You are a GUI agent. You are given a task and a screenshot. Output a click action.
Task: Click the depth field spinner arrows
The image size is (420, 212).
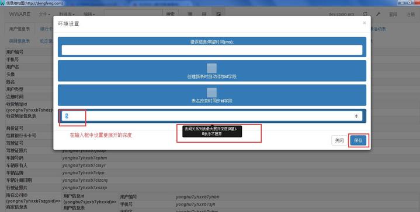[356, 116]
